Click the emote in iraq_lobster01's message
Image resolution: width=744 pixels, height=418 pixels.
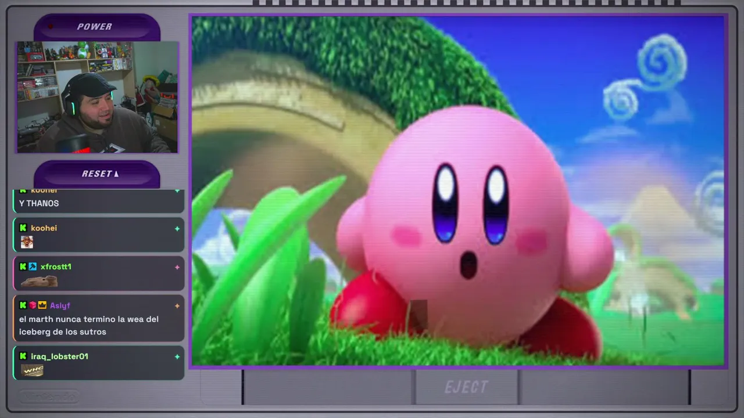coord(33,370)
